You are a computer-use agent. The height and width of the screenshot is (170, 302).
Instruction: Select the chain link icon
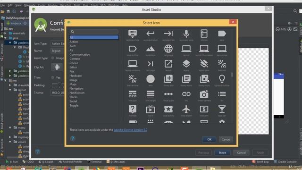186,94
